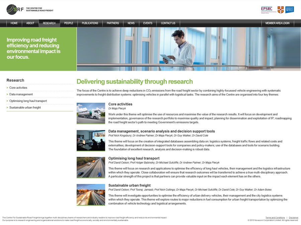
Task: Go to the HOME menu item
Action: click(14, 23)
